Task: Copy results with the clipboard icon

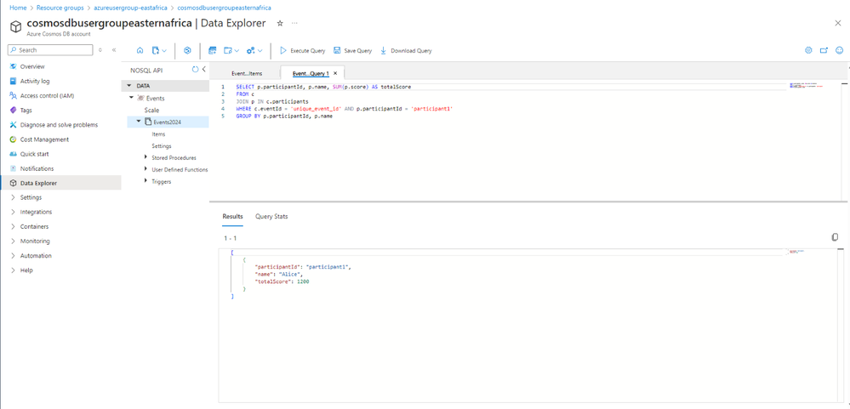Action: point(835,237)
